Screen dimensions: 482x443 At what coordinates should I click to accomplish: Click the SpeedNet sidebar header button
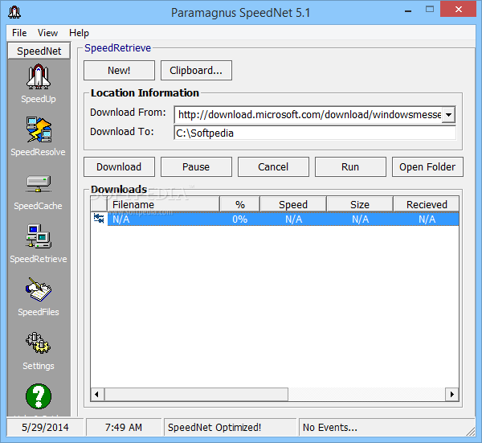pos(39,51)
